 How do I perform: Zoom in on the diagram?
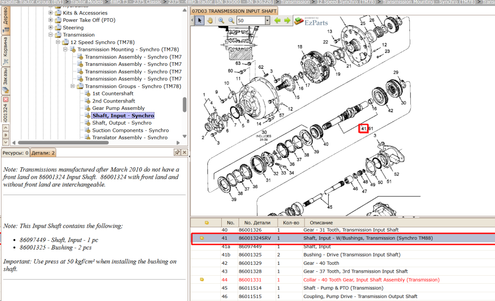tap(221, 20)
